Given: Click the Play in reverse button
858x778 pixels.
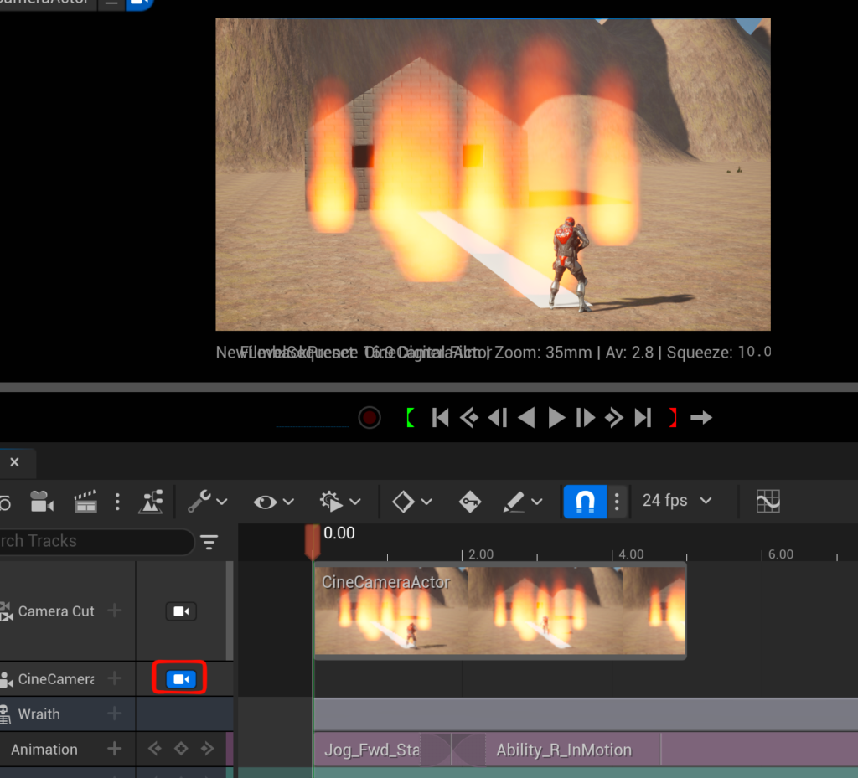Looking at the screenshot, I should tap(526, 417).
